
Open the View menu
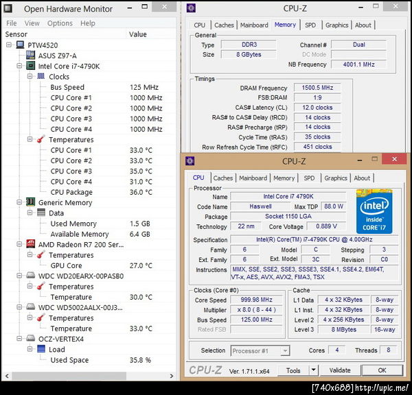[x=32, y=23]
